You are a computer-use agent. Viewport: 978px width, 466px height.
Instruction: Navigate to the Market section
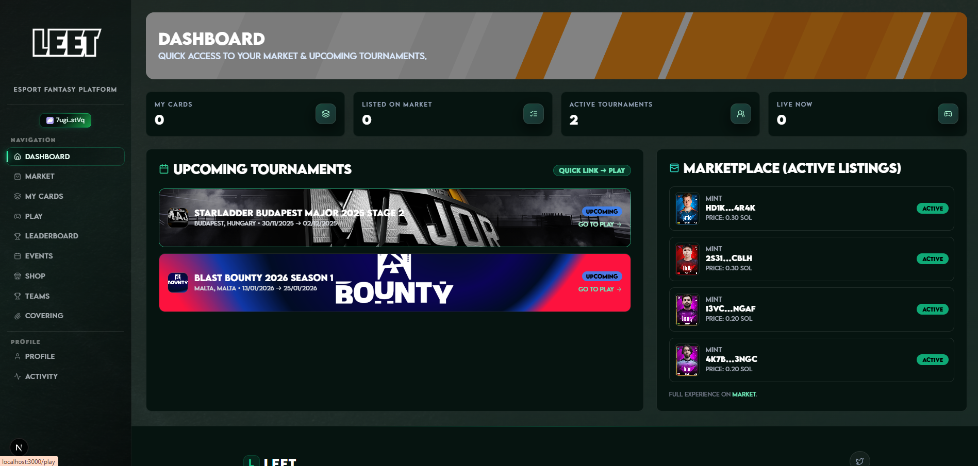click(40, 176)
